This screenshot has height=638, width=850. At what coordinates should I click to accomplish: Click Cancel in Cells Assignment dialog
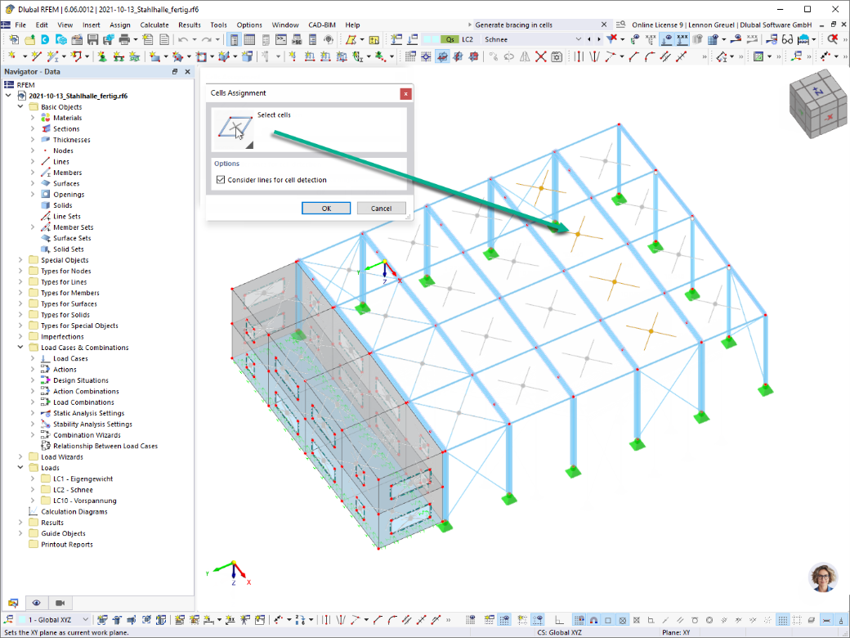pyautogui.click(x=381, y=209)
